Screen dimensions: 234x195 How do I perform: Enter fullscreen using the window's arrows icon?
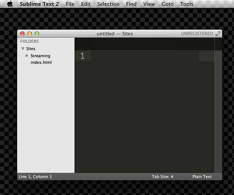point(218,34)
